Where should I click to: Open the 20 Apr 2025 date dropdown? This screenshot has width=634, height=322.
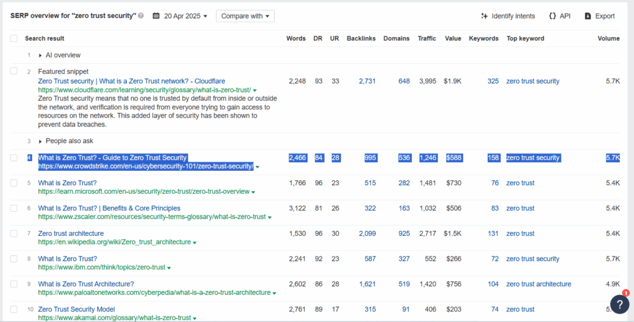(186, 16)
